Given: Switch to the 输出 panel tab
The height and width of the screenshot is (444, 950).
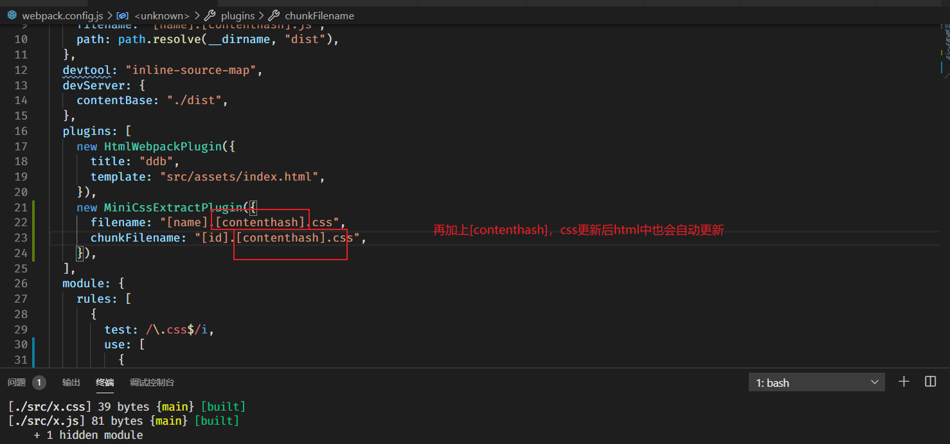Looking at the screenshot, I should pos(71,382).
